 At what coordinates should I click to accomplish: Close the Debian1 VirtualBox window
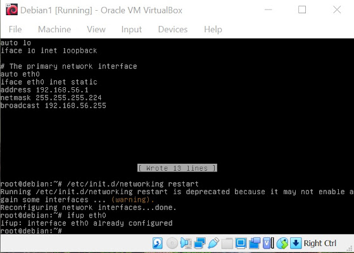coord(337,9)
